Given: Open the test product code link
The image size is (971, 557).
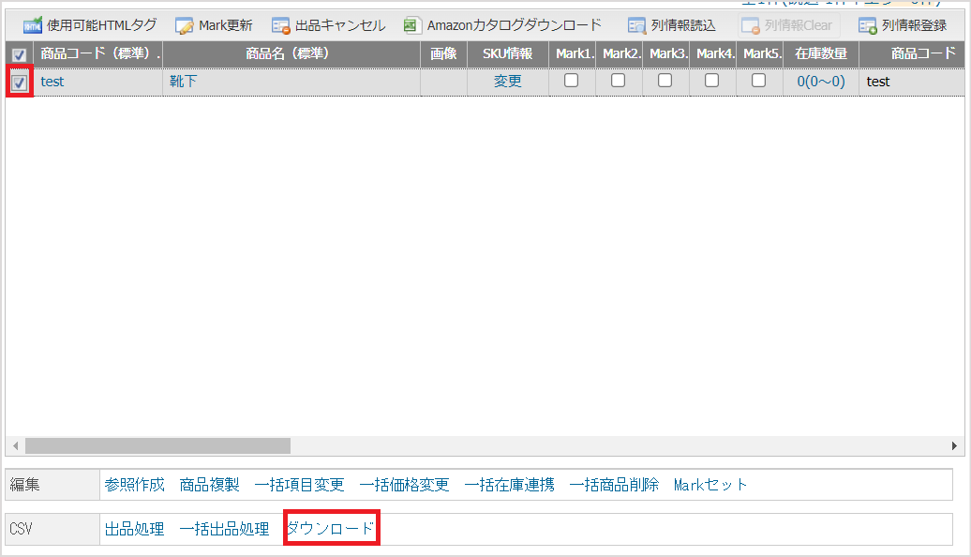Looking at the screenshot, I should click(52, 82).
